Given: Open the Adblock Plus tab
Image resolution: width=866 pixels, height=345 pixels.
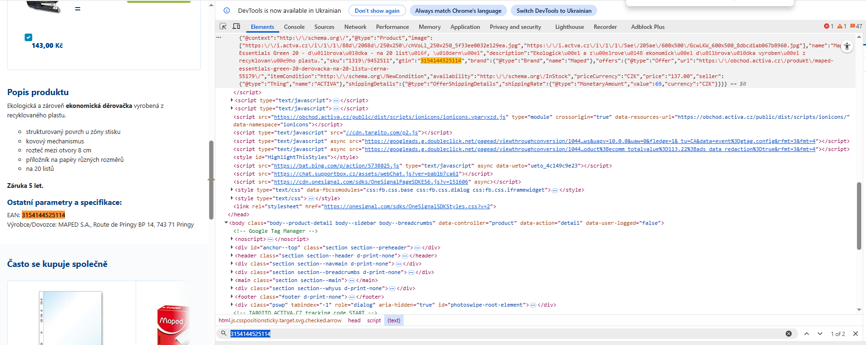Looking at the screenshot, I should (648, 27).
